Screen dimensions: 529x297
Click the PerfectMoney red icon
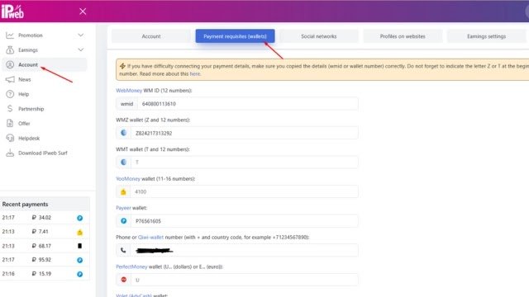point(123,280)
